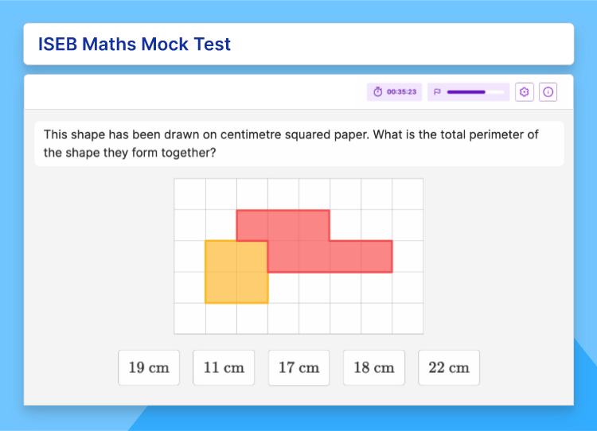The height and width of the screenshot is (431, 597).
Task: Choose the 11 cm answer option
Action: click(x=224, y=367)
